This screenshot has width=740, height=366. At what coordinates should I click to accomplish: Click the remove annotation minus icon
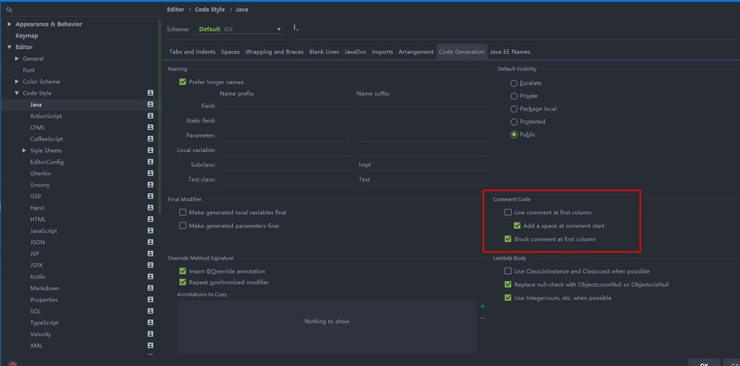click(482, 318)
